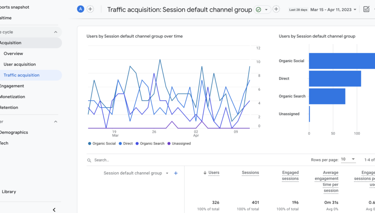Image resolution: width=375 pixels, height=213 pixels.
Task: Click the total Sessions value 401
Action: click(255, 203)
